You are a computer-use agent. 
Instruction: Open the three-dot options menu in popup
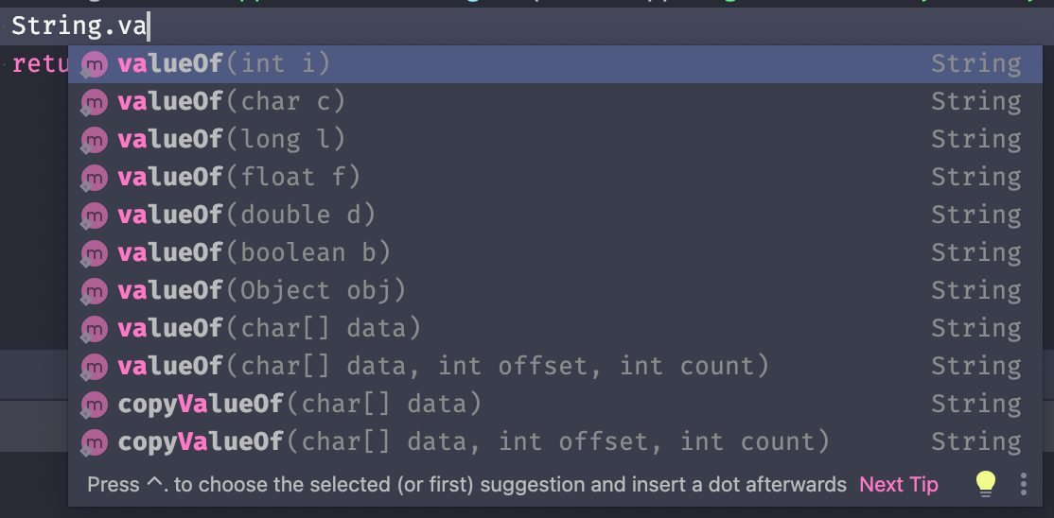click(1023, 484)
